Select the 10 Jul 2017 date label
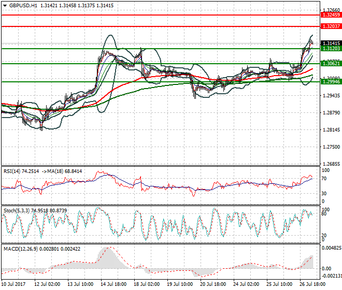This screenshot has height=290, width=342. coord(13,284)
